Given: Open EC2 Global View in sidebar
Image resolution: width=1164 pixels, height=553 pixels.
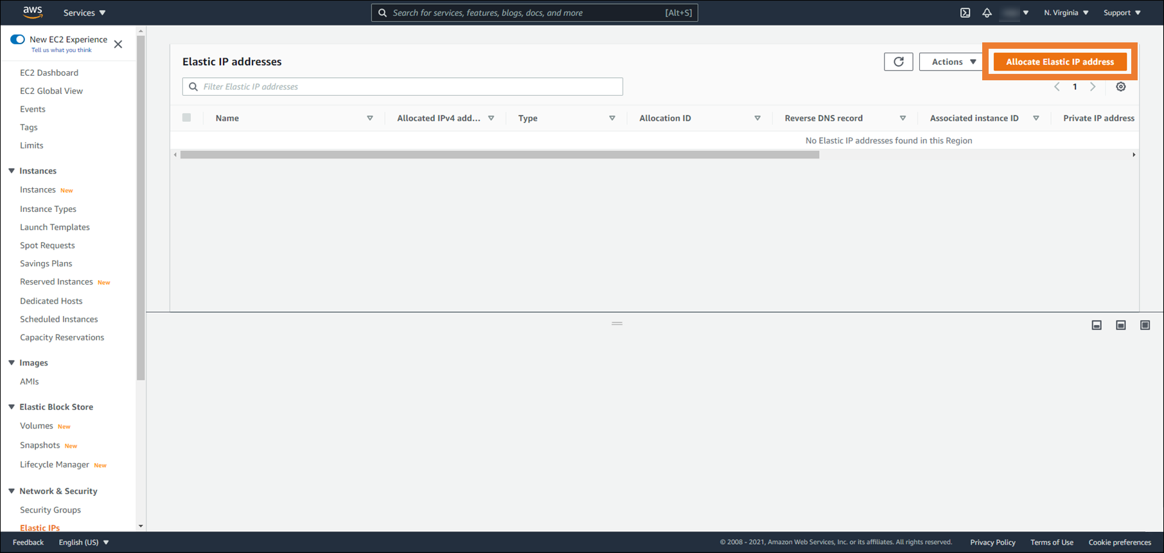Looking at the screenshot, I should (x=51, y=91).
